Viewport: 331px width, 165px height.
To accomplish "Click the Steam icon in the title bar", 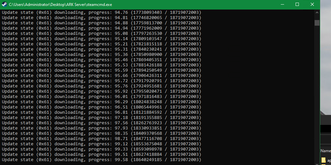I will pos(4,5).
